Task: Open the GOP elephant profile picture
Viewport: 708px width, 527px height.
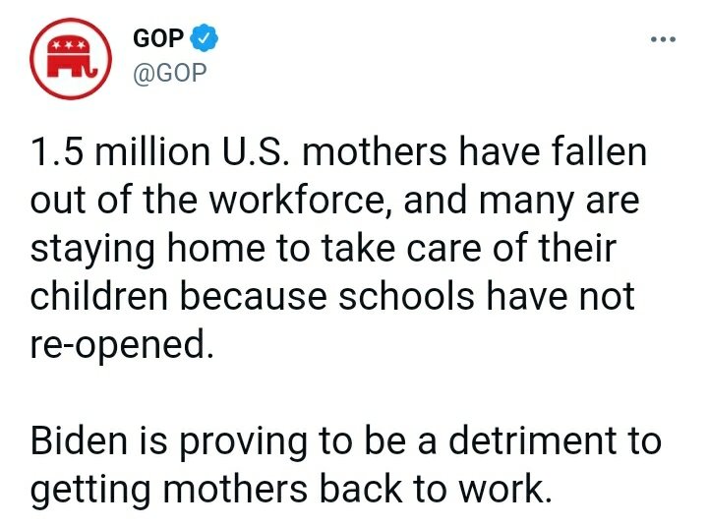Action: 71,58
